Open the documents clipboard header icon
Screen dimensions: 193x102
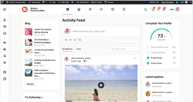[x=124, y=9]
